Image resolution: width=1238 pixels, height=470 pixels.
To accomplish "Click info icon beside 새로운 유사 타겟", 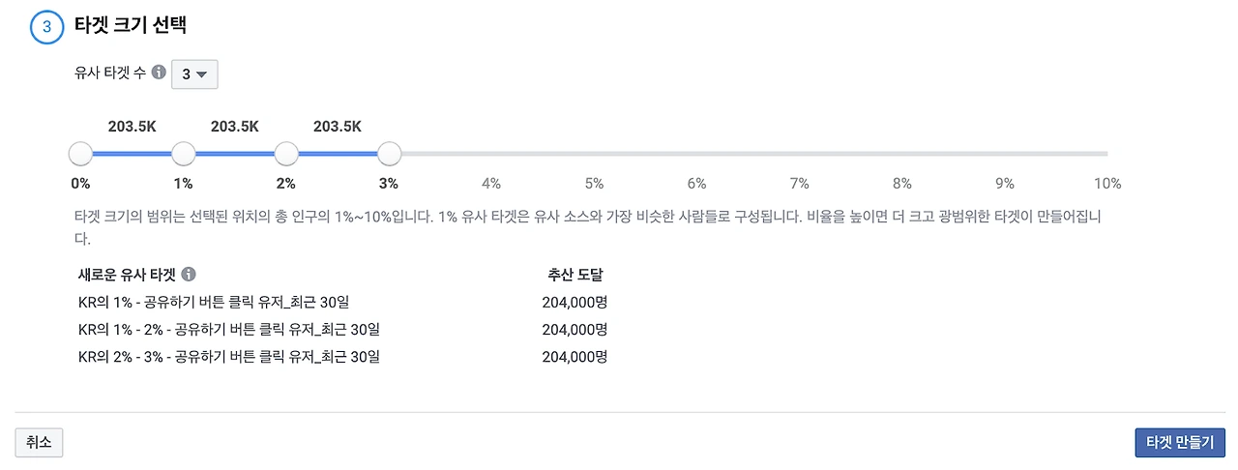I will pos(189,275).
